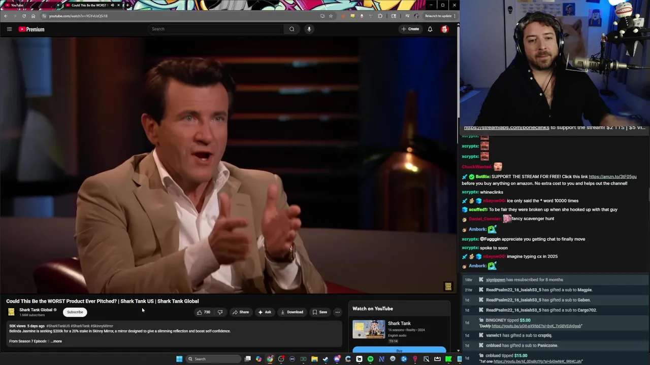Expand the description with '...more'
Image resolution: width=650 pixels, height=365 pixels.
56,341
